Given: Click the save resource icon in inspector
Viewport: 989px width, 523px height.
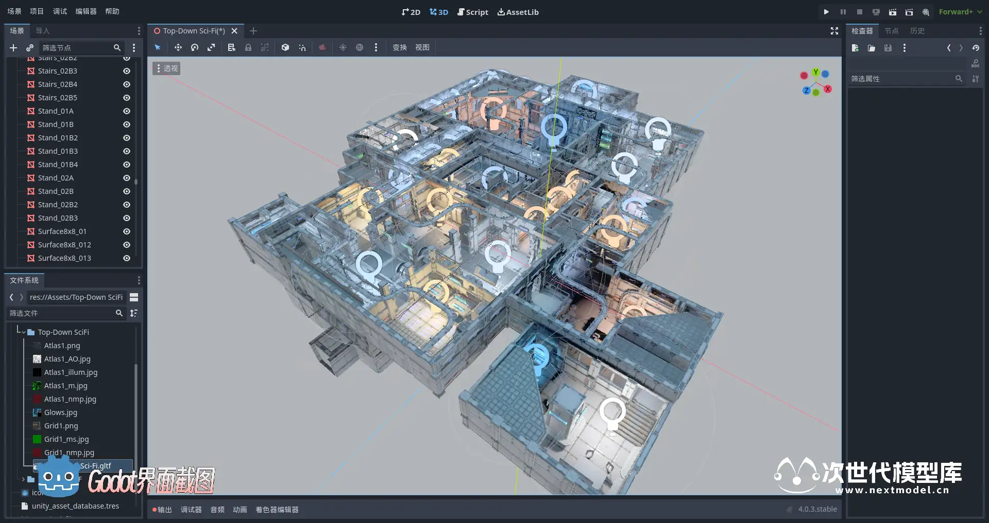Looking at the screenshot, I should pyautogui.click(x=888, y=48).
